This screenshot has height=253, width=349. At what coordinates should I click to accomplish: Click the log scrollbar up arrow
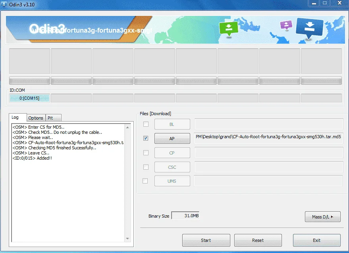pyautogui.click(x=127, y=127)
